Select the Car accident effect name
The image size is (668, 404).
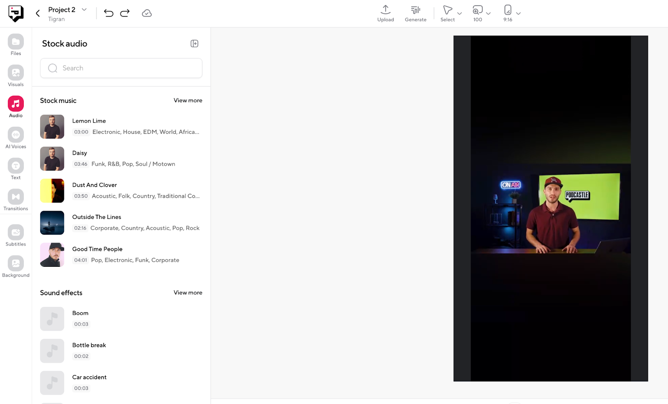point(89,377)
